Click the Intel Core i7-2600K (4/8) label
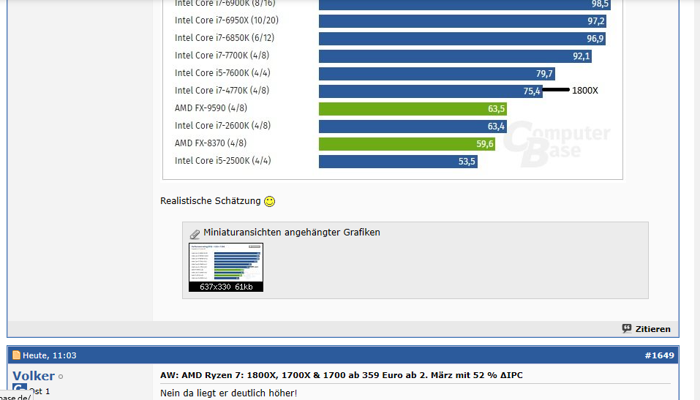Image resolution: width=700 pixels, height=400 pixels. point(223,126)
